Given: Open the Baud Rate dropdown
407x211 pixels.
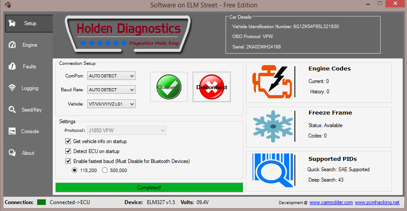Looking at the screenshot, I should [111, 90].
